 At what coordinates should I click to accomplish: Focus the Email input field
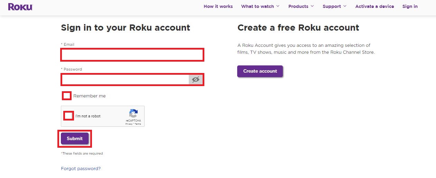[x=132, y=55]
